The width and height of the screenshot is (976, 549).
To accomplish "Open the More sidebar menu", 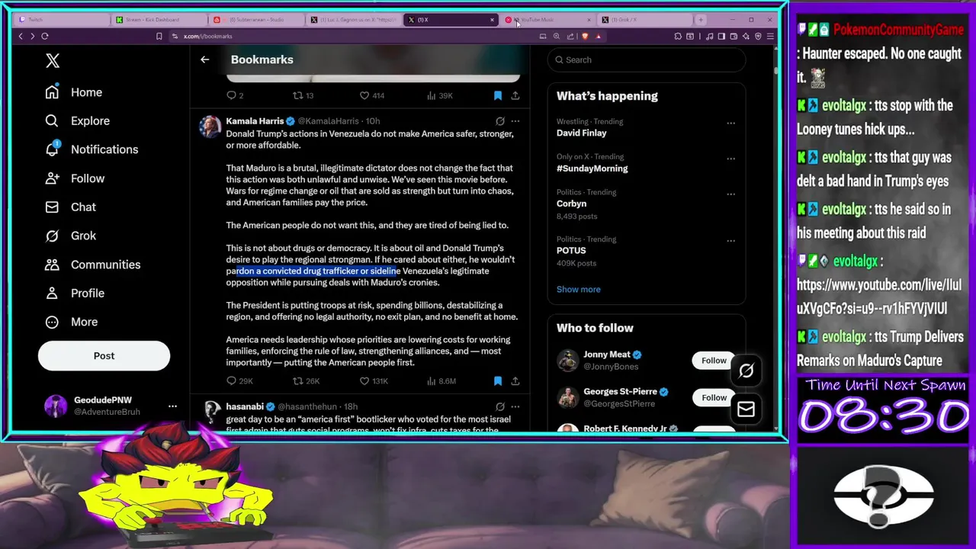I will click(71, 322).
